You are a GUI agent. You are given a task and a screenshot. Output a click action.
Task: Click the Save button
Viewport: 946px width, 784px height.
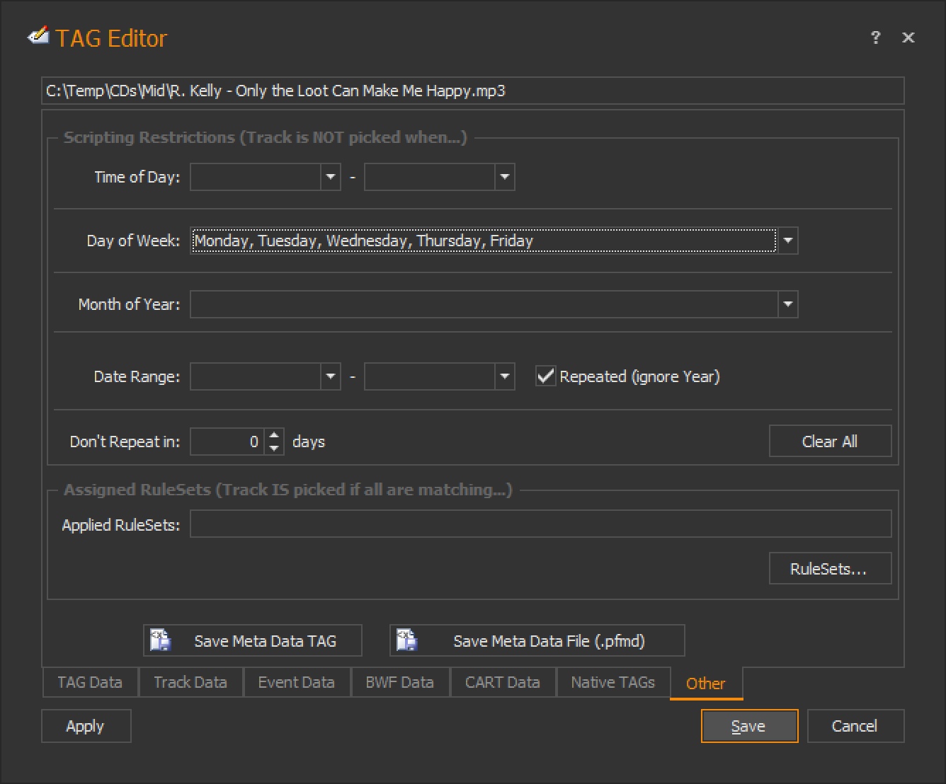[x=749, y=726]
